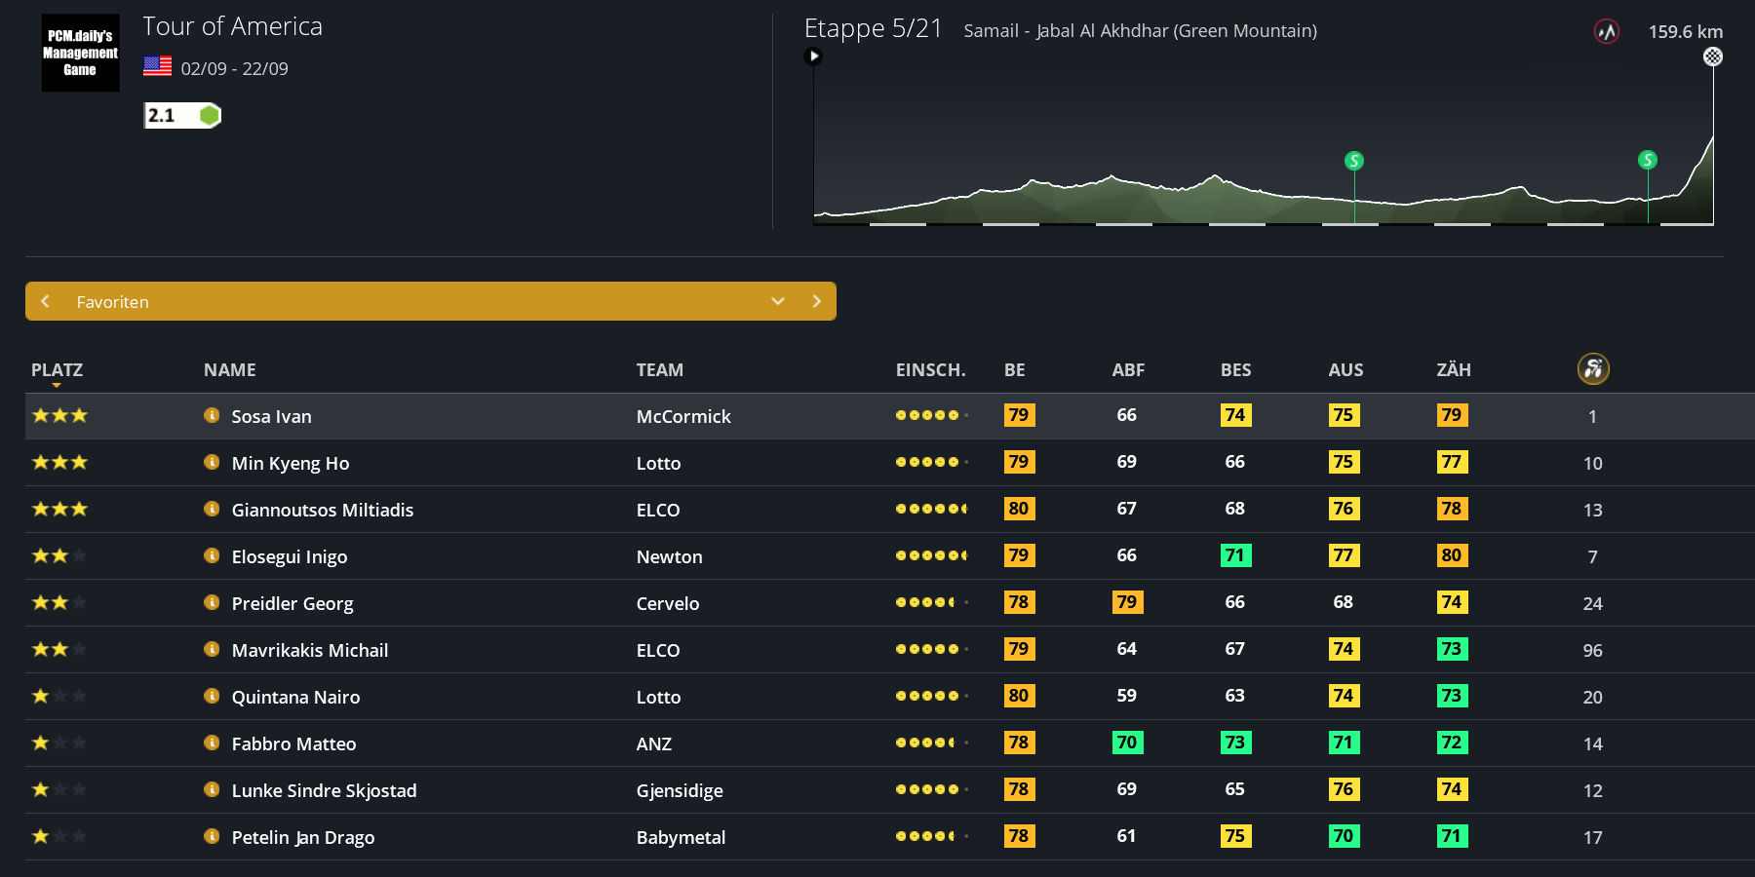This screenshot has height=877, width=1755.
Task: Open team Babymetal link
Action: coord(681,837)
